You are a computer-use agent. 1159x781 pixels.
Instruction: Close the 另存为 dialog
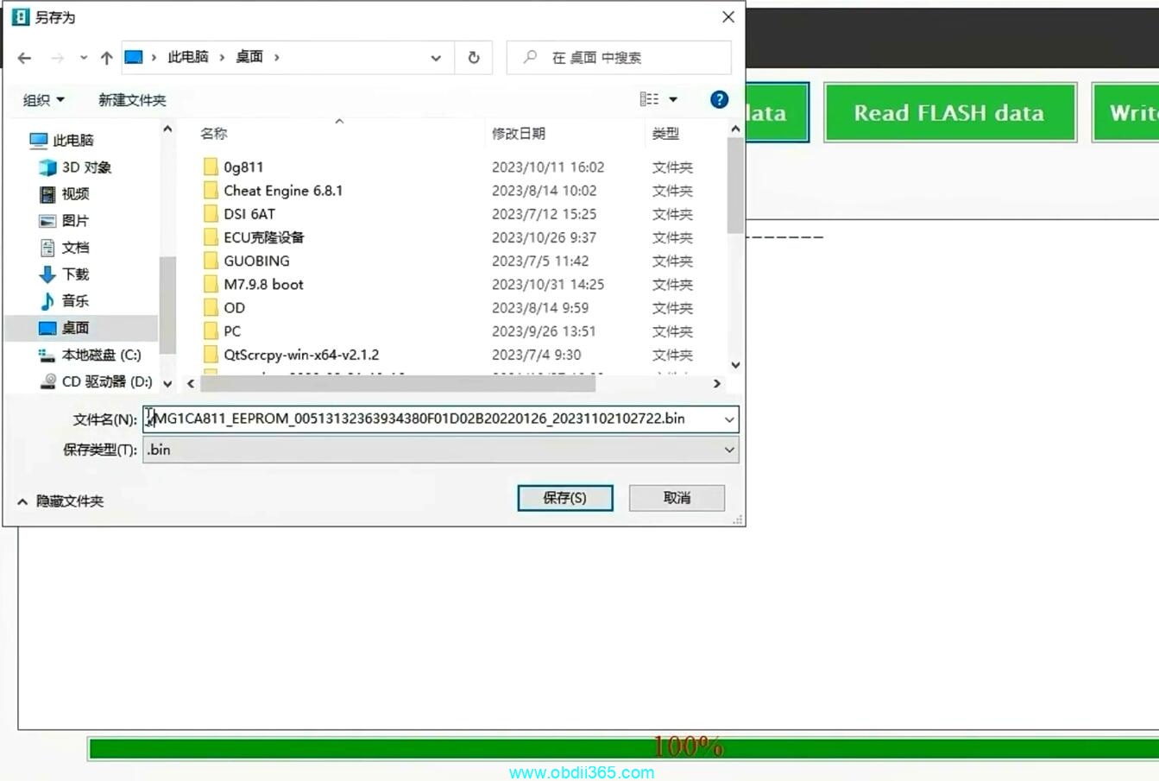tap(728, 17)
